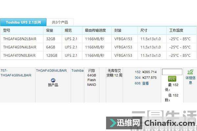Click the 608: 查看 price quote link
The width and height of the screenshot is (197, 131).
pyautogui.click(x=142, y=83)
